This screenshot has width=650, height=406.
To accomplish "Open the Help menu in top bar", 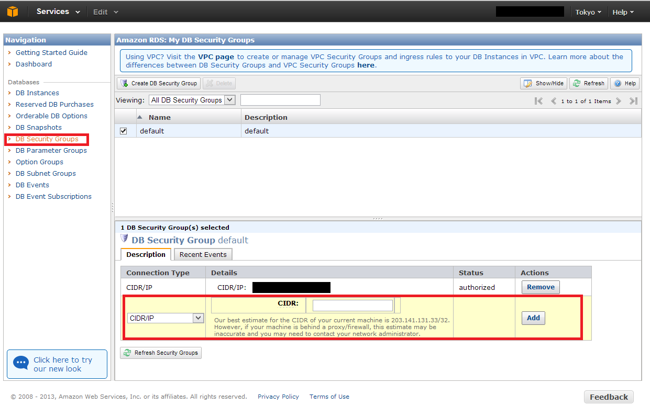I will click(623, 12).
